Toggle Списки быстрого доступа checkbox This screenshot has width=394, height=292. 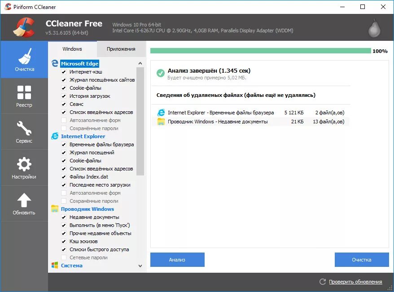click(x=64, y=249)
